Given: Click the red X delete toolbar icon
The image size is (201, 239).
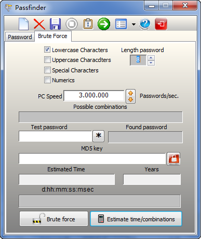Looking at the screenshot, I should click(x=39, y=24).
